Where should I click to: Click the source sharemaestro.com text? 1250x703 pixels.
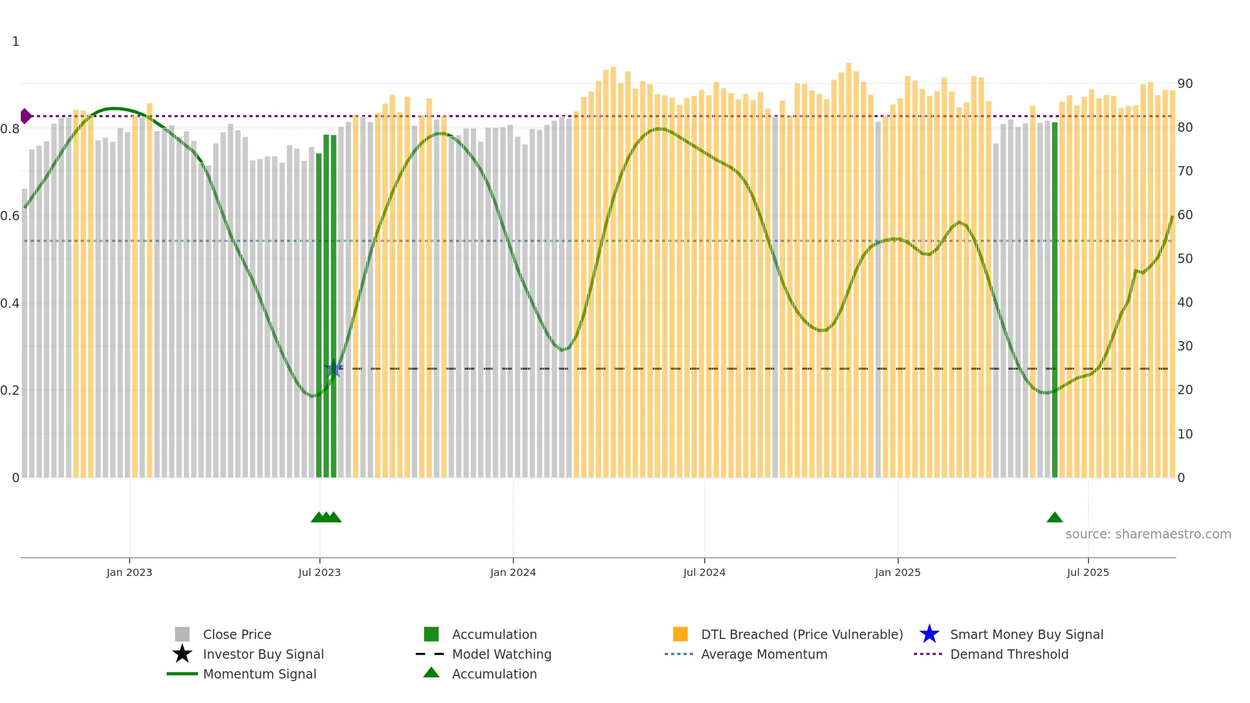pyautogui.click(x=1148, y=534)
